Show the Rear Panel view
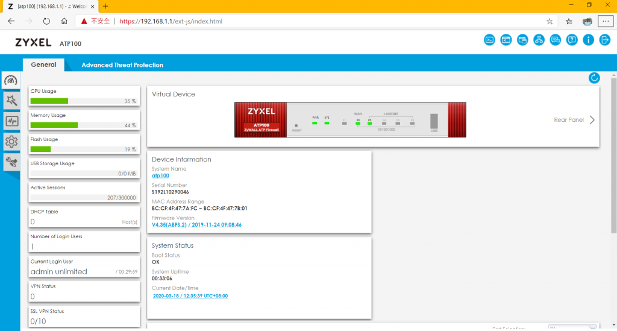 point(574,119)
